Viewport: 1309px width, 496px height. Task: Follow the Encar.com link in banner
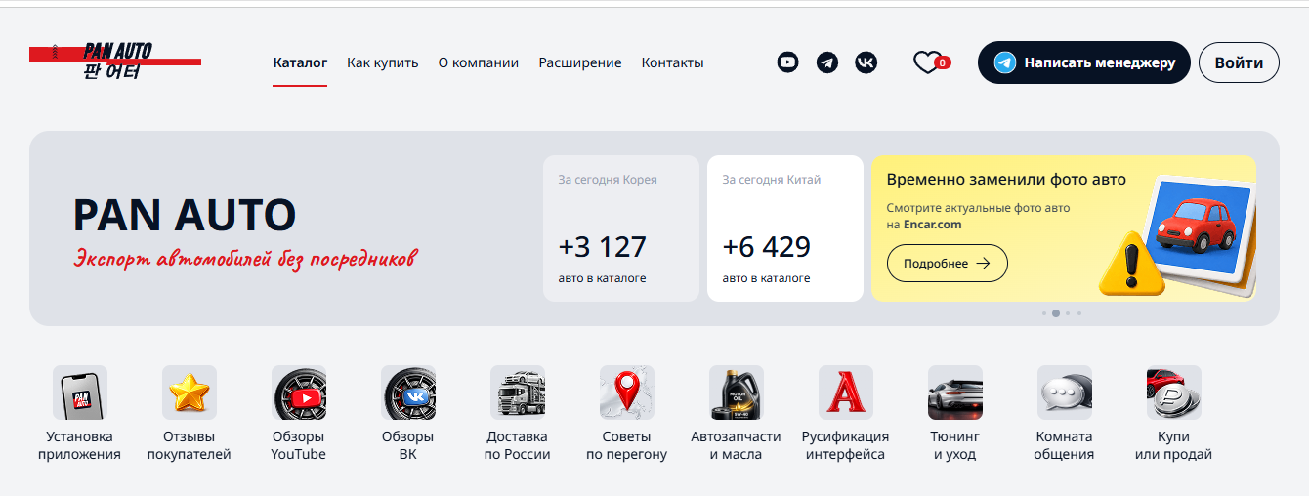(x=933, y=225)
